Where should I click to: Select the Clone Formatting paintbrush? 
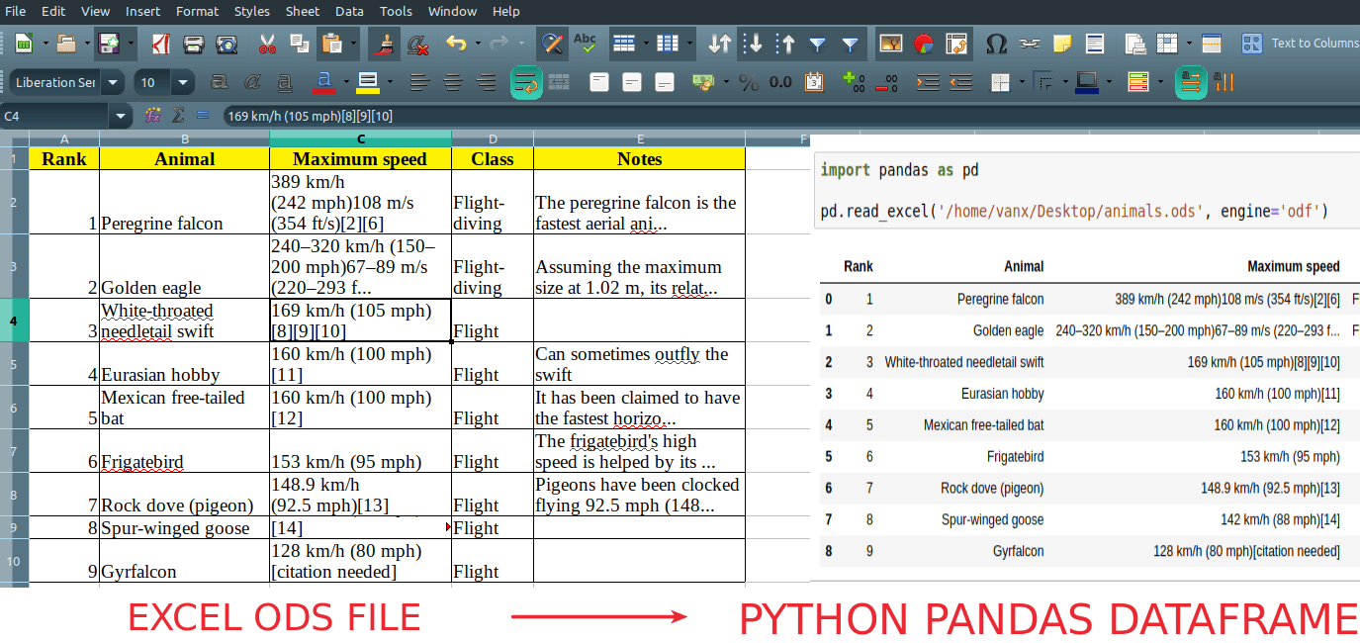[x=385, y=44]
